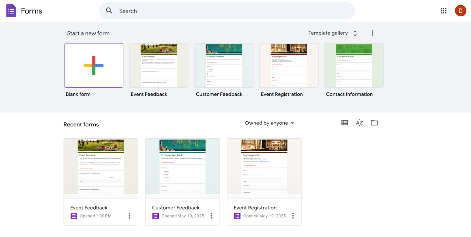The width and height of the screenshot is (471, 237).
Task: Create a new Blank form
Action: (x=94, y=65)
